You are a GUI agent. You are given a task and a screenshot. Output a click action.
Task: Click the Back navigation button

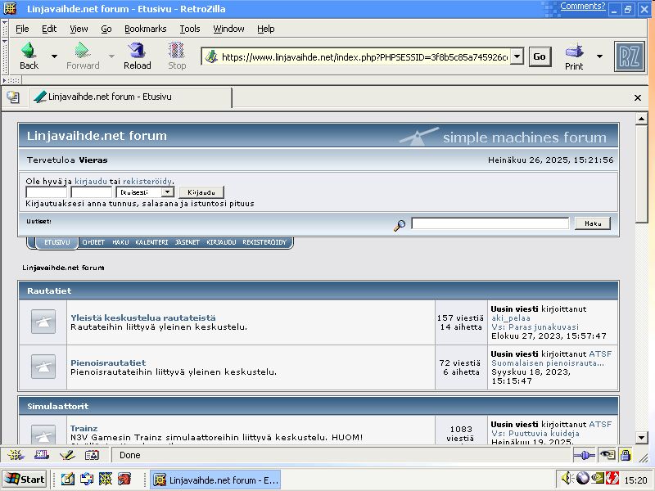(x=29, y=56)
